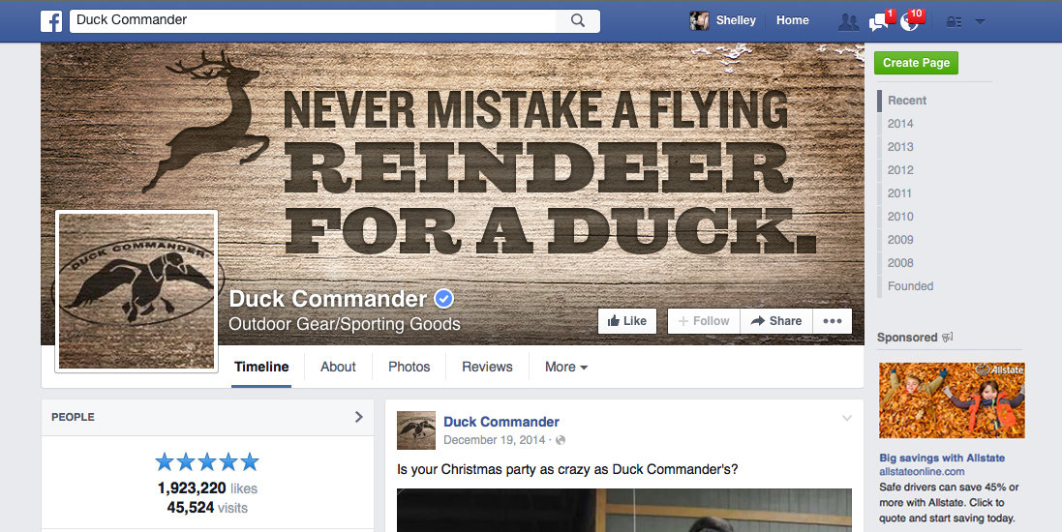Click the green Create Page button
The width and height of the screenshot is (1062, 532).
917,63
